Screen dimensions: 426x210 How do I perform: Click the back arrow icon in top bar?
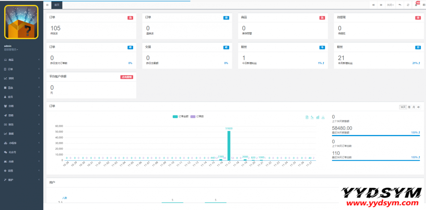400,5
